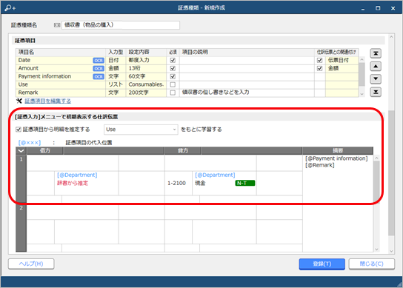
Task: Click OCR badge on Amount row
Action: tap(99, 69)
